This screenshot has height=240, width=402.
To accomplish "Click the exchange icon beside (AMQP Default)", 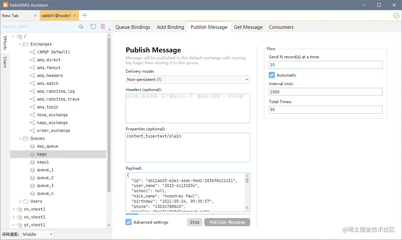I will click(x=32, y=52).
